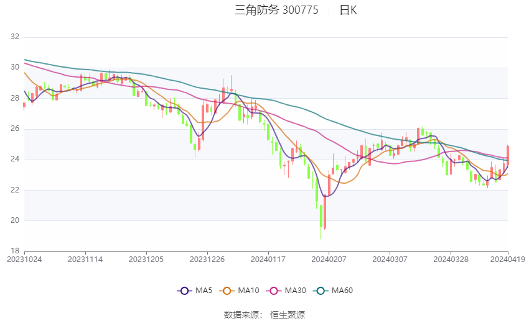The image size is (529, 321).
Task: Click the orange MA10 legend marker circle
Action: [x=227, y=291]
